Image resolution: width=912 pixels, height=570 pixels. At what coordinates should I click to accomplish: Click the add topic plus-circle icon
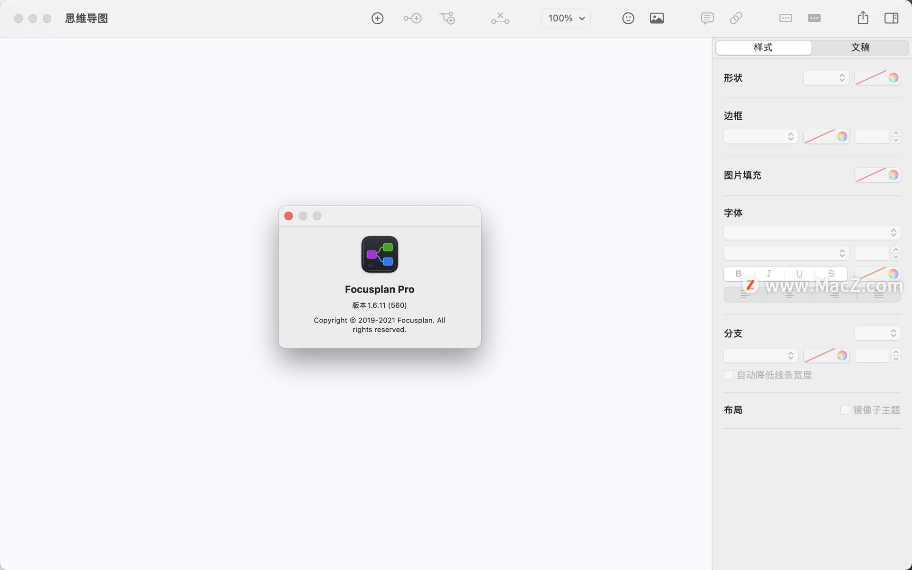[x=377, y=19]
